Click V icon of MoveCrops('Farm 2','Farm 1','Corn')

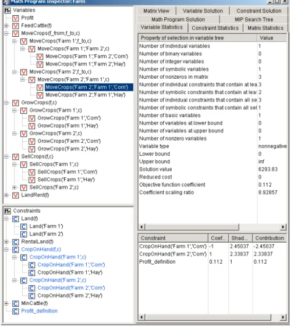[40, 87]
